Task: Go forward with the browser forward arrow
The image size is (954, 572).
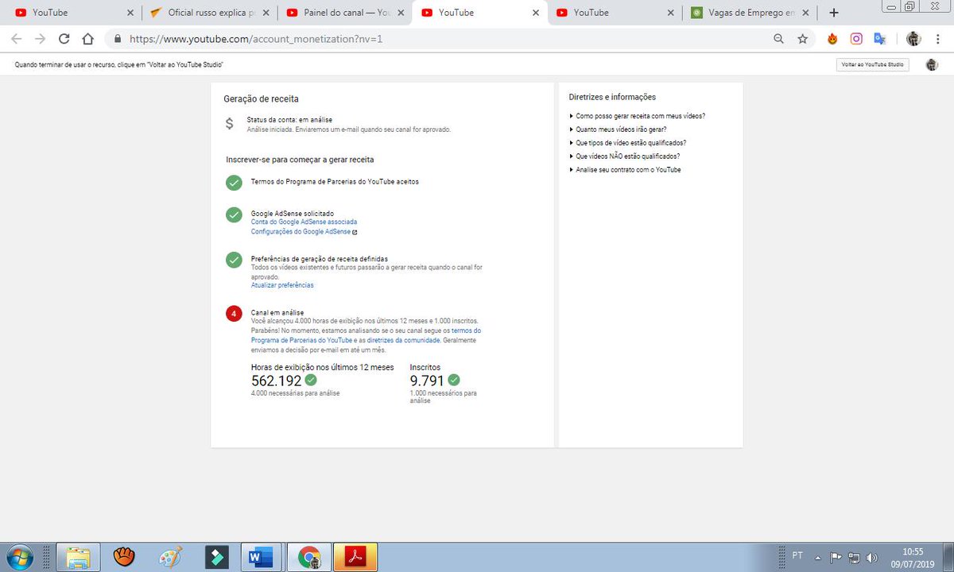Action: (41, 38)
